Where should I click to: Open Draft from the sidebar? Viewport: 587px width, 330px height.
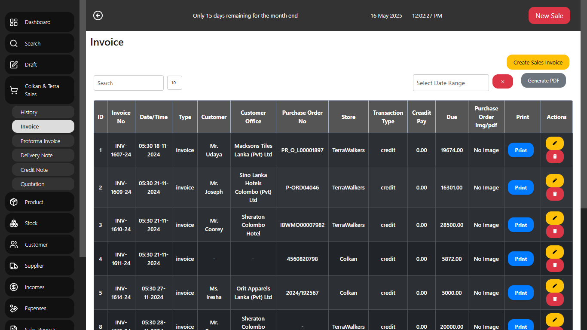tap(40, 64)
